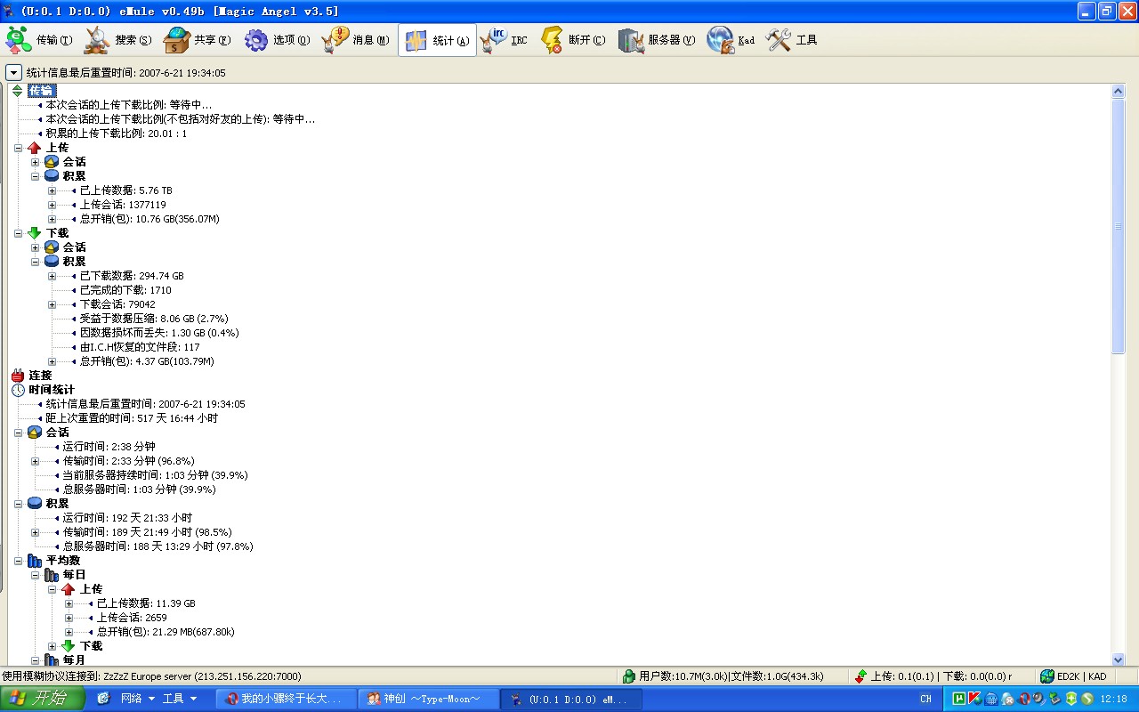Open the IRC toolbar button
The width and height of the screenshot is (1139, 712).
(505, 40)
